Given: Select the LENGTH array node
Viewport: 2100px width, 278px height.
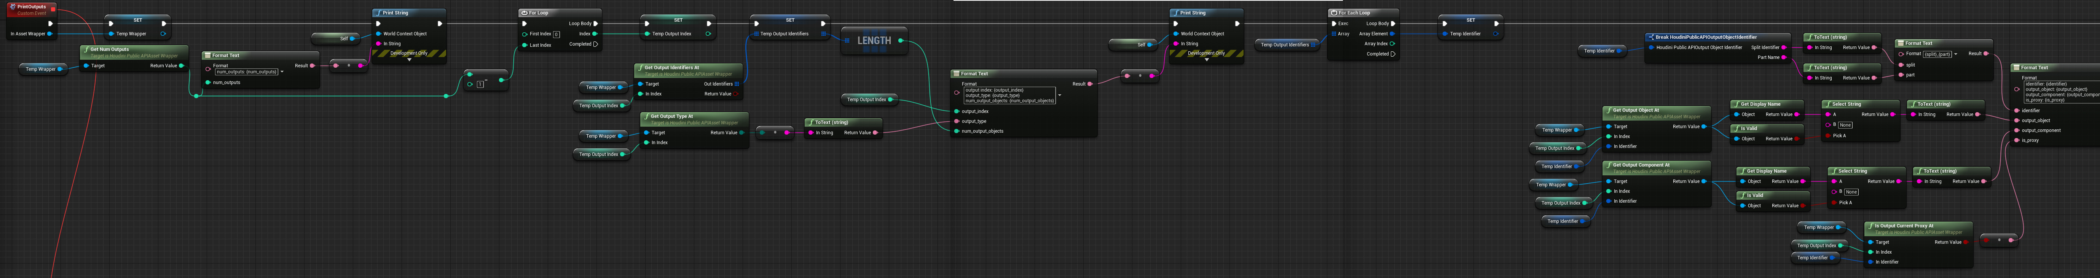Looking at the screenshot, I should [x=874, y=41].
